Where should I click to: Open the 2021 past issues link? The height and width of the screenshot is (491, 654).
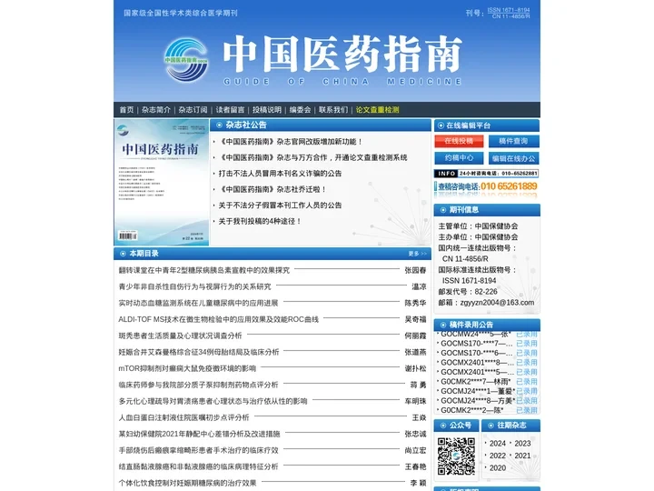tap(522, 456)
